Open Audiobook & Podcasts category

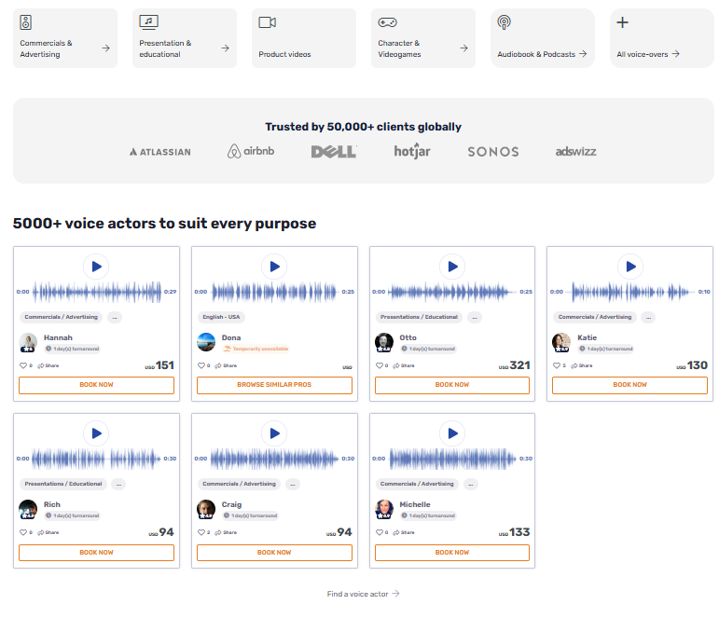(543, 38)
